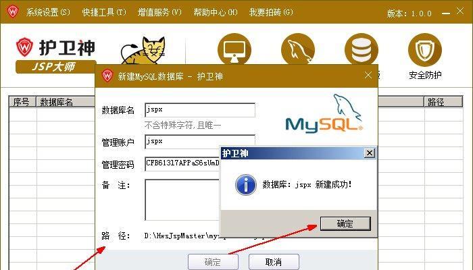
Task: Click the MySQL logo in the dialog
Action: click(324, 113)
